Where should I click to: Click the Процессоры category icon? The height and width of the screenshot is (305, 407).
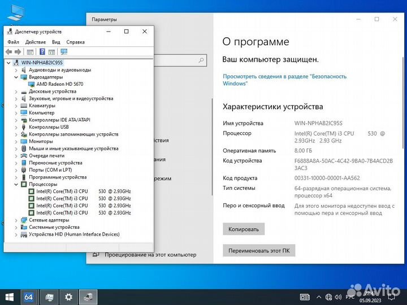[x=24, y=184]
